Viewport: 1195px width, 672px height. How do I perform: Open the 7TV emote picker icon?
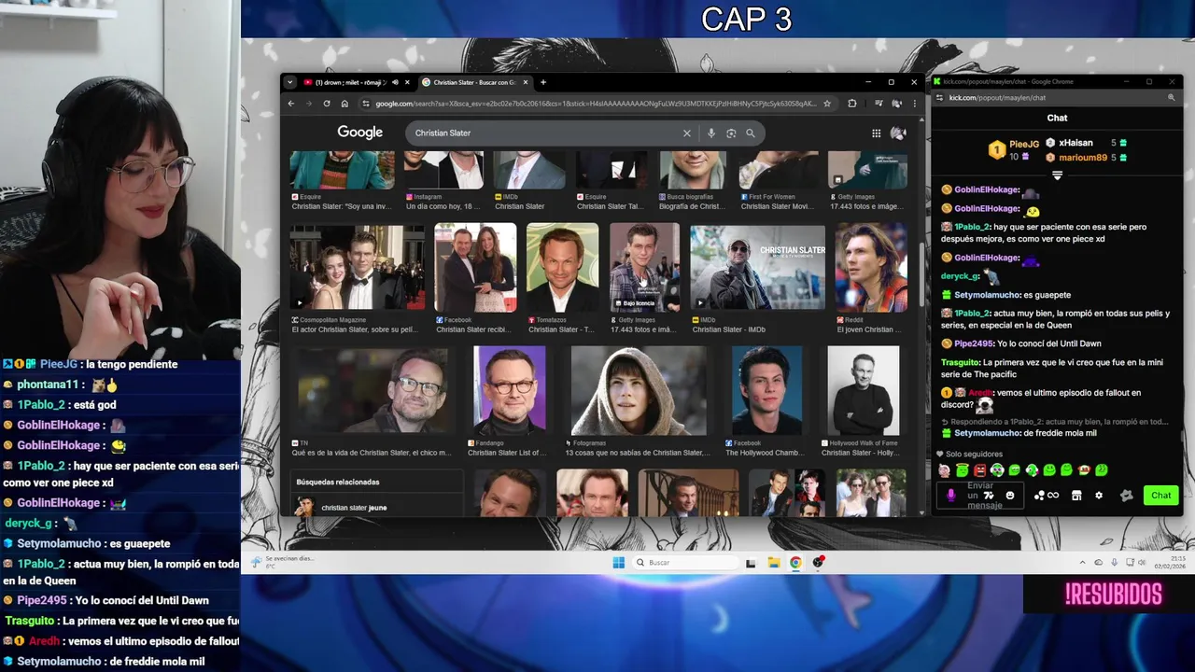click(989, 496)
